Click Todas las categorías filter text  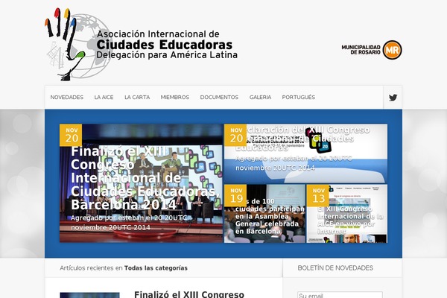point(156,268)
